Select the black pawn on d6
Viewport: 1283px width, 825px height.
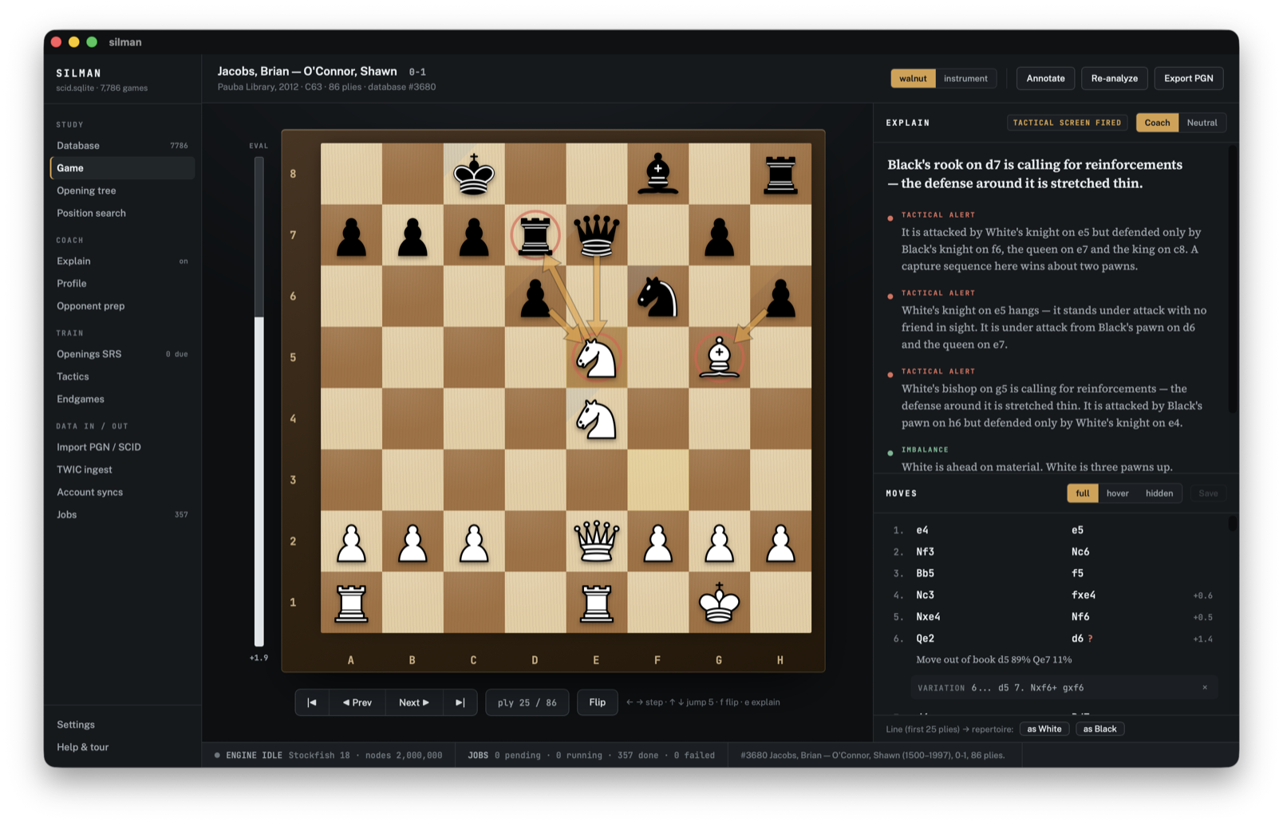point(535,297)
